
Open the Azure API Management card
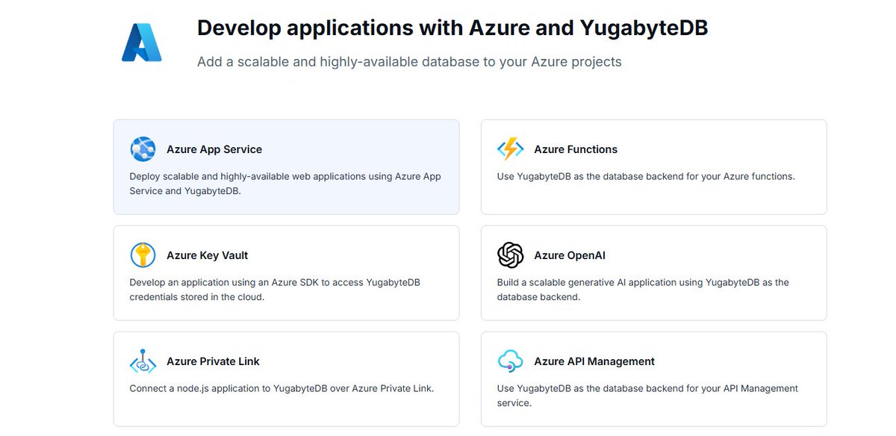[x=653, y=379]
